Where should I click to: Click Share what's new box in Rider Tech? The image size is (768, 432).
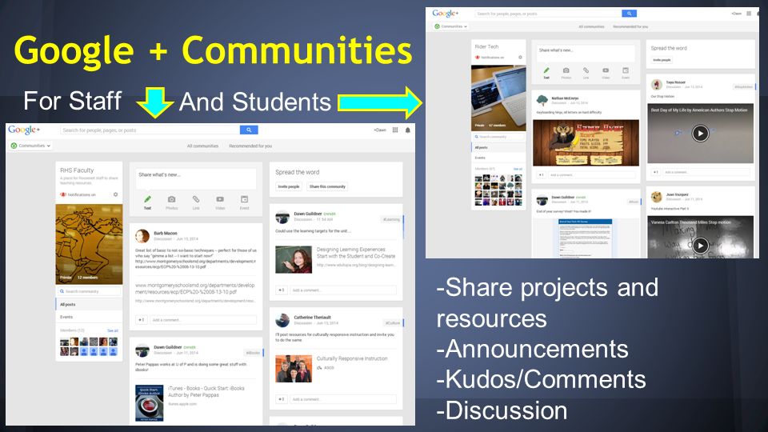pos(586,53)
